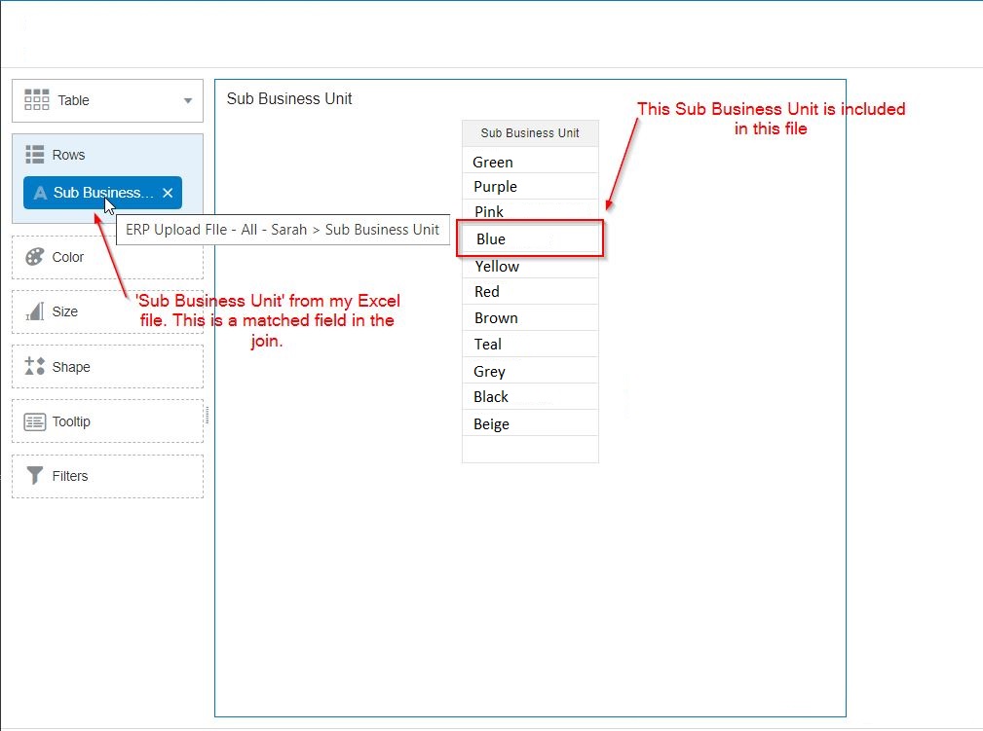Remove the Sub Business field pill
This screenshot has height=731, width=983.
pos(168,193)
